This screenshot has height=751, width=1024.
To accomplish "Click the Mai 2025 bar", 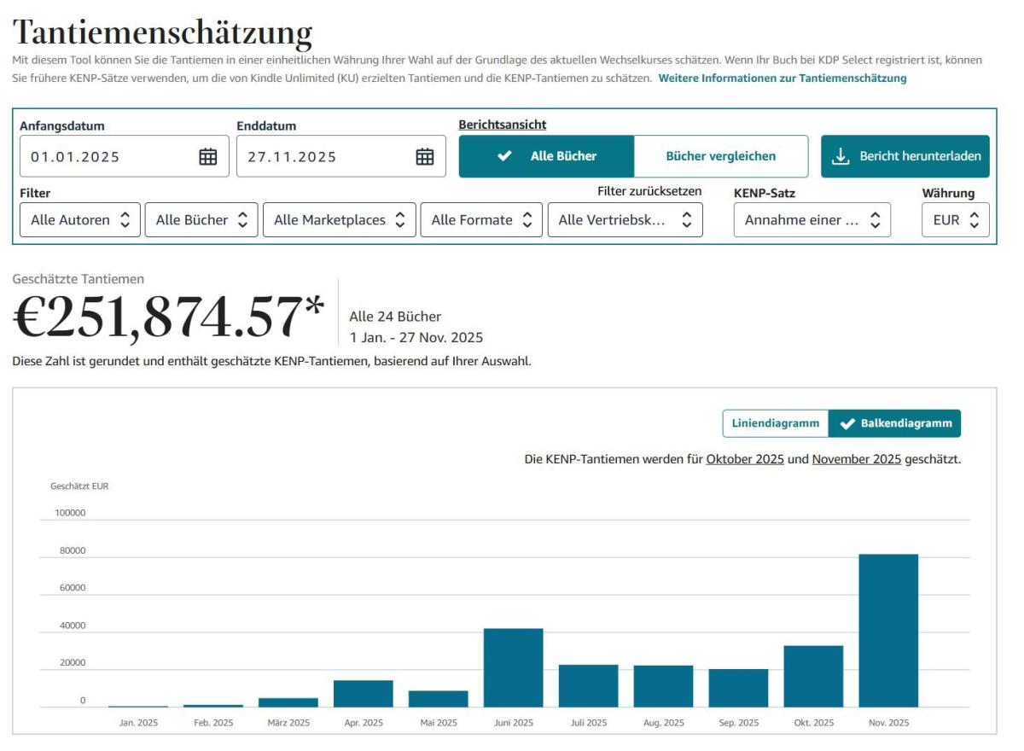I will click(x=439, y=699).
